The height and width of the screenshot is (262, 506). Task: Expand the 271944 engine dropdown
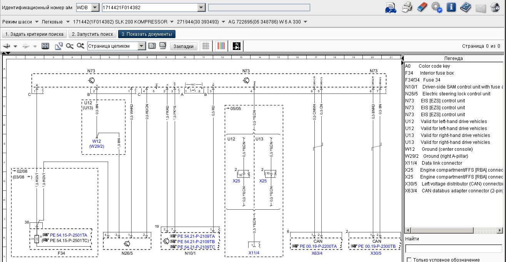(x=223, y=22)
